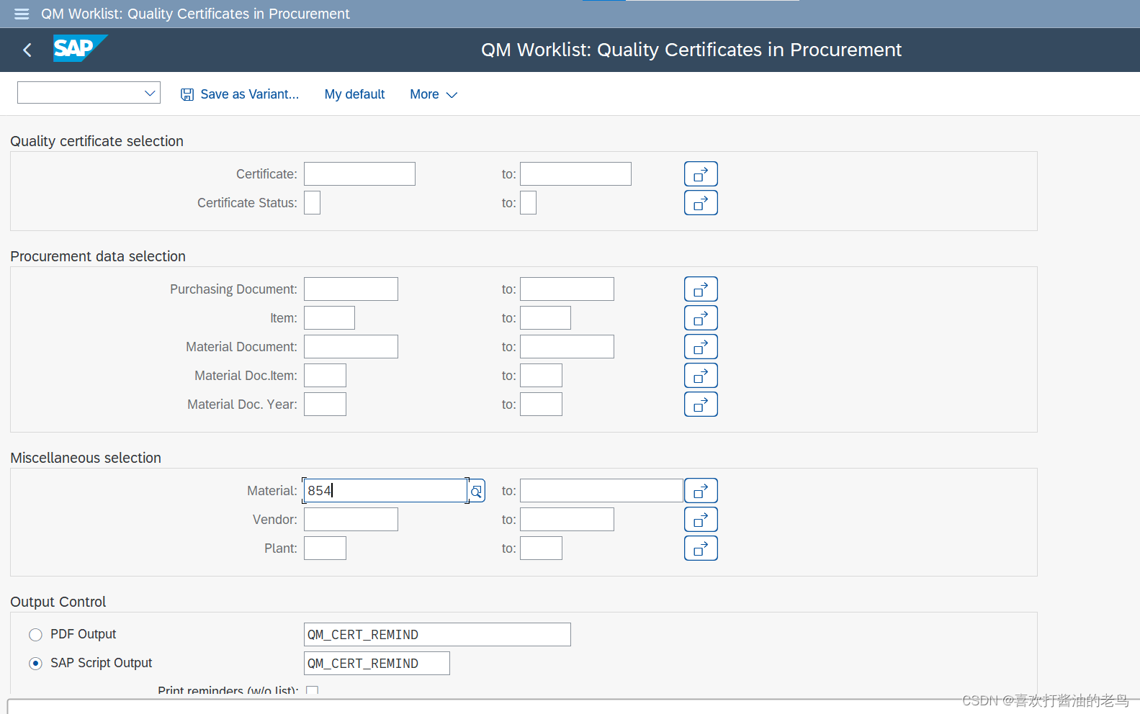Focus the Item from field
This screenshot has width=1140, height=714.
pyautogui.click(x=329, y=318)
